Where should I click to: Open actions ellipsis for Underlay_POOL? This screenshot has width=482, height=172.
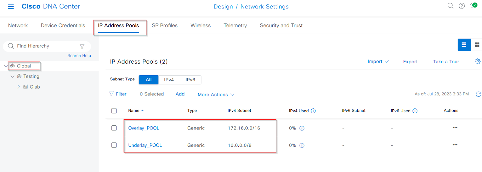[x=455, y=145]
